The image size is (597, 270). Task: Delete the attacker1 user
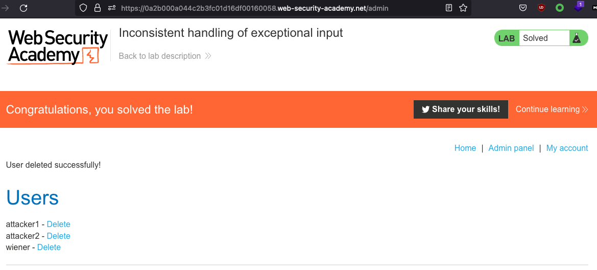coord(59,224)
